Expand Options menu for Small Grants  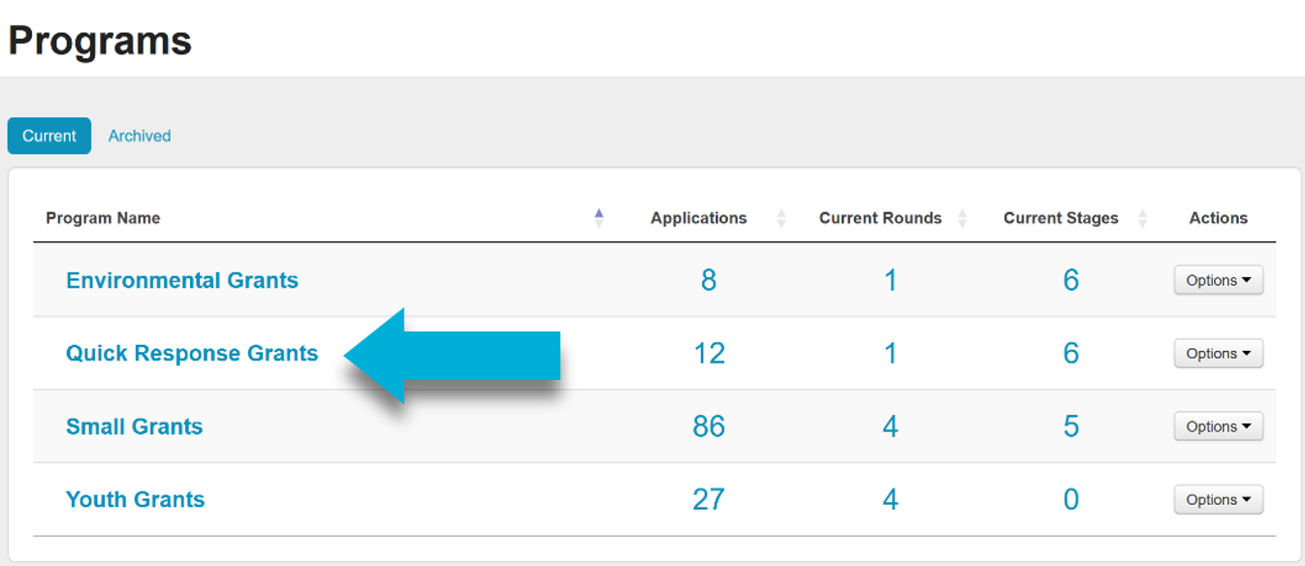(1218, 426)
